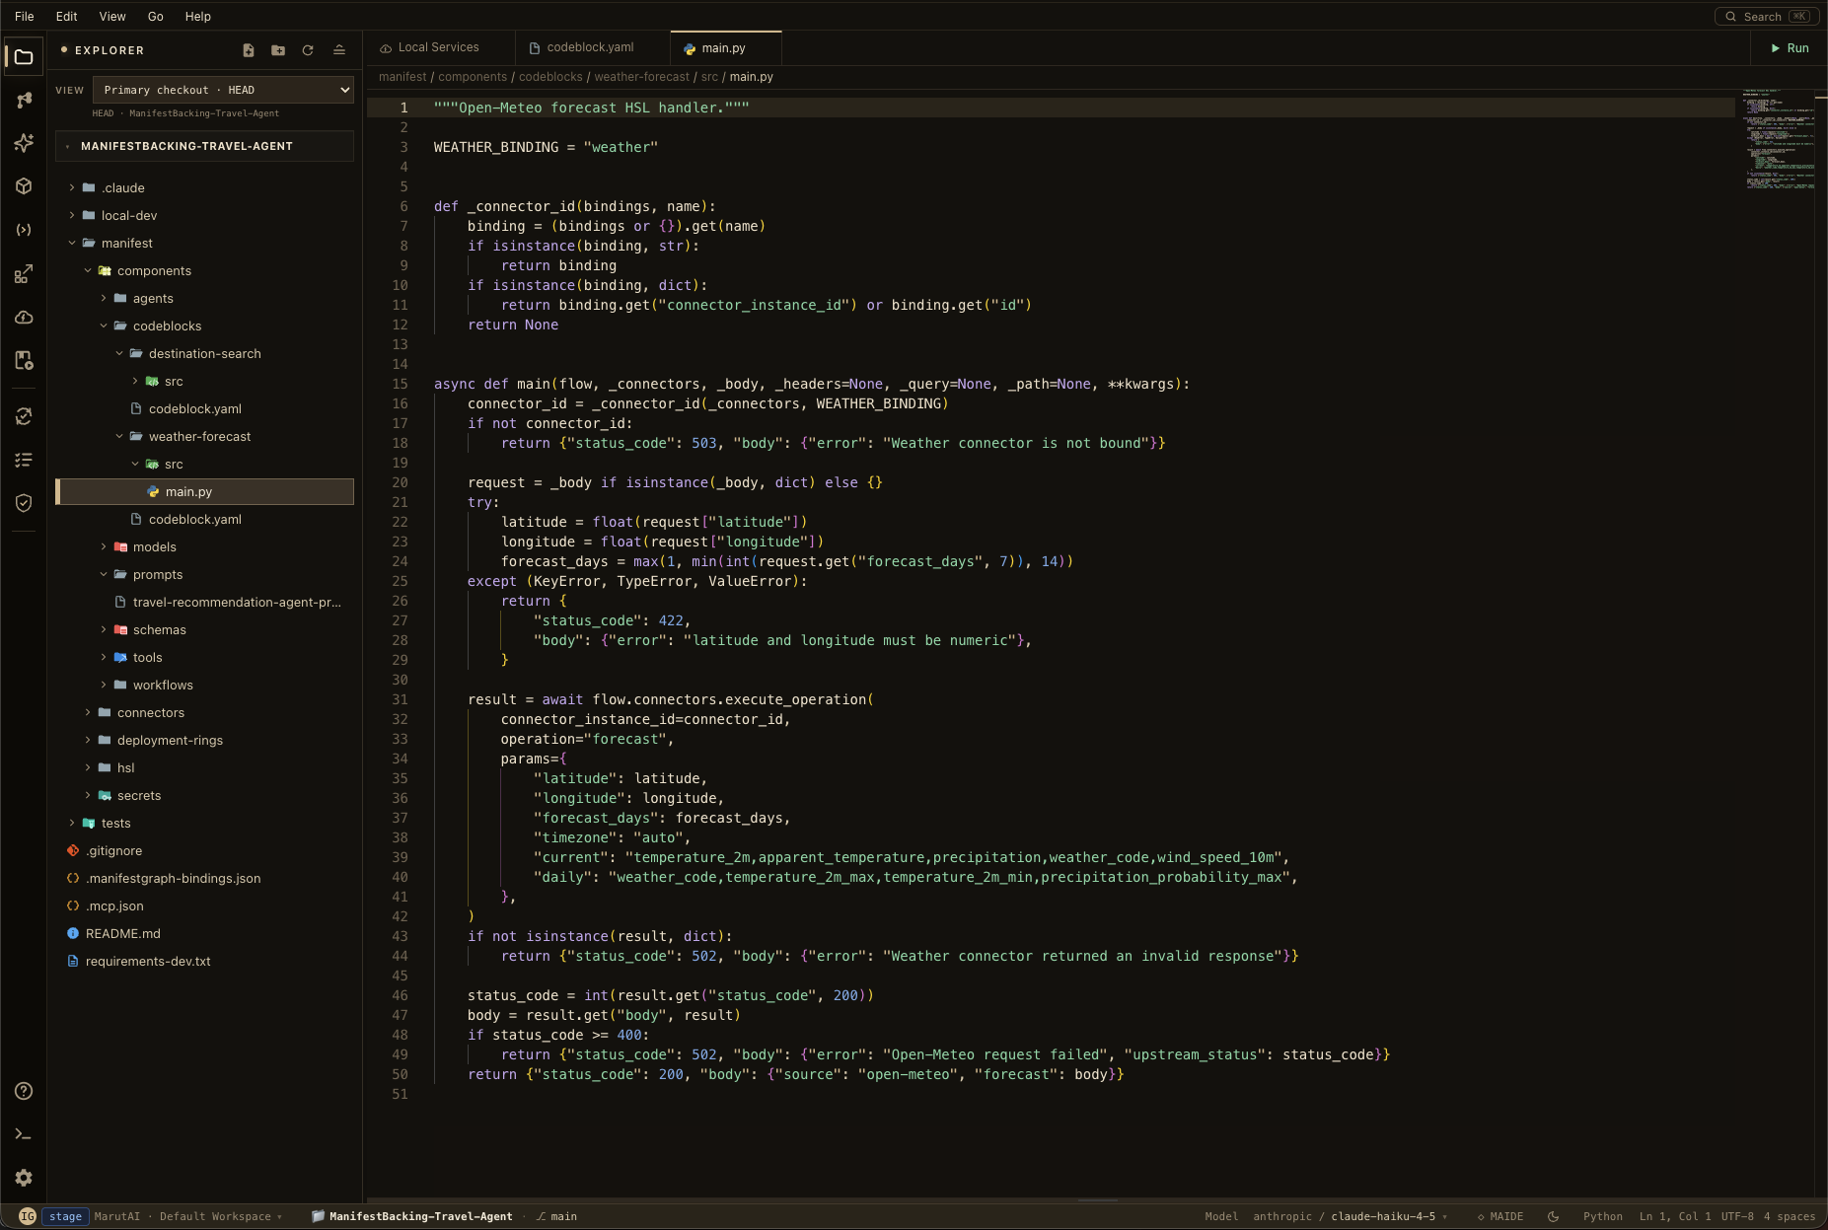Viewport: 1828px width, 1230px height.
Task: Open the cube package icon in the activity bar
Action: (24, 186)
